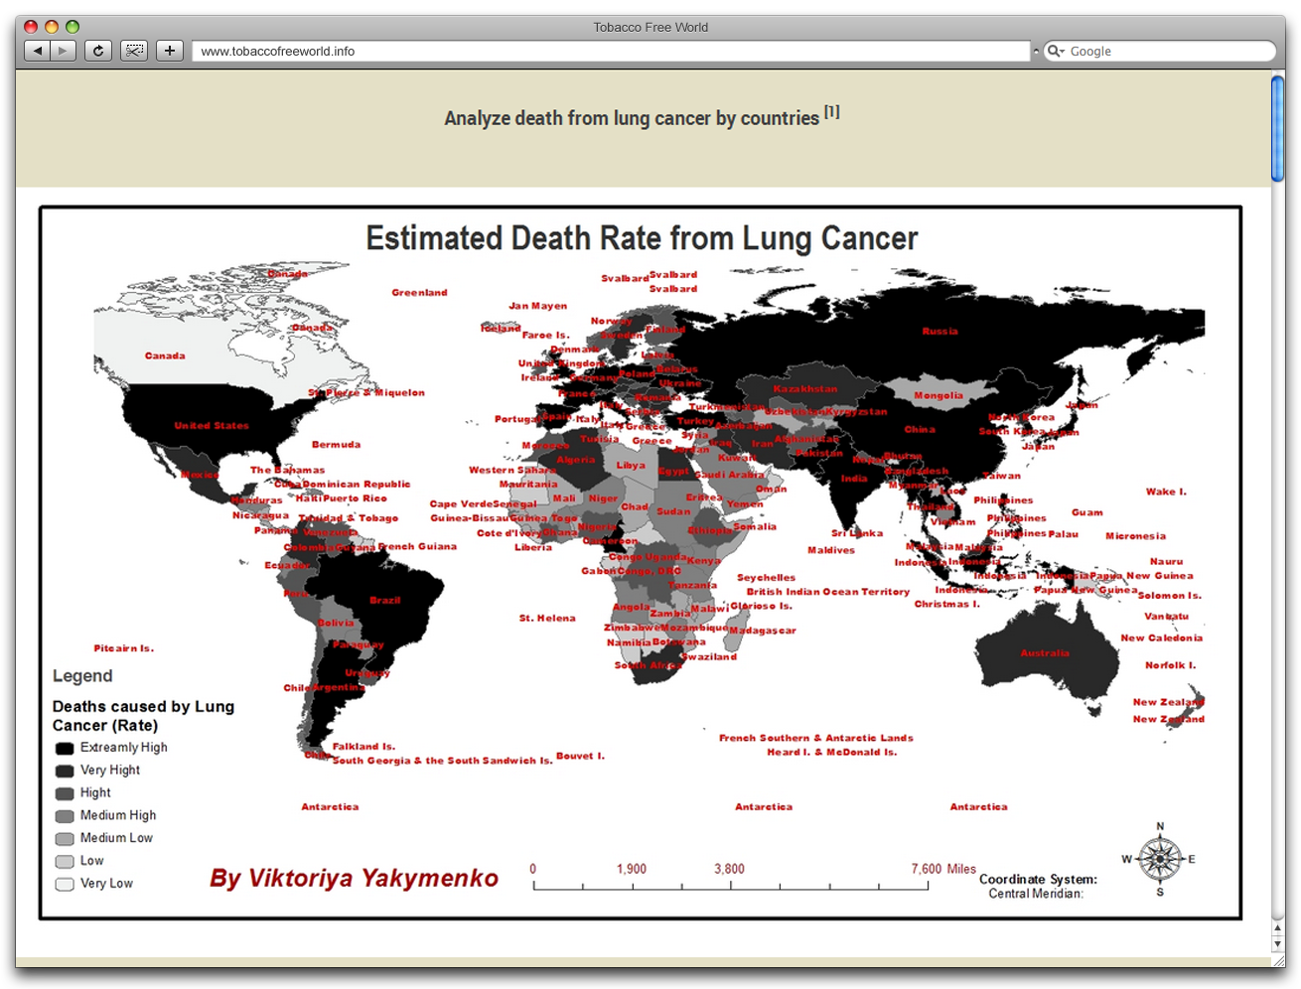This screenshot has width=1301, height=989.
Task: Click the 'Extreamly High' legend color swatch
Action: pos(65,749)
